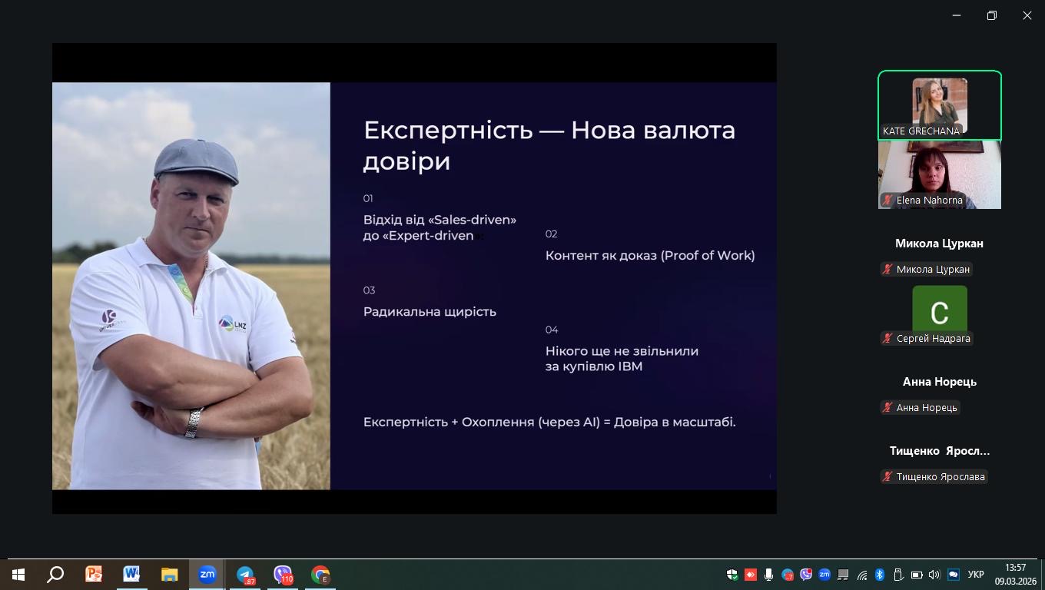Switch to Zoom in the taskbar

(207, 575)
